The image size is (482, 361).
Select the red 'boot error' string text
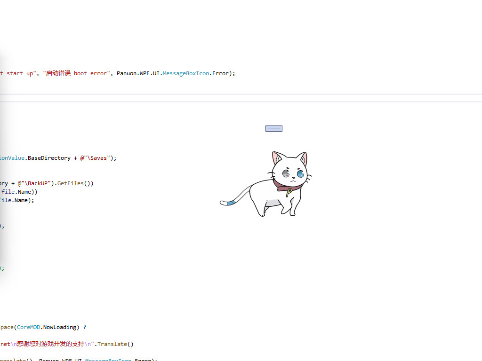click(89, 73)
